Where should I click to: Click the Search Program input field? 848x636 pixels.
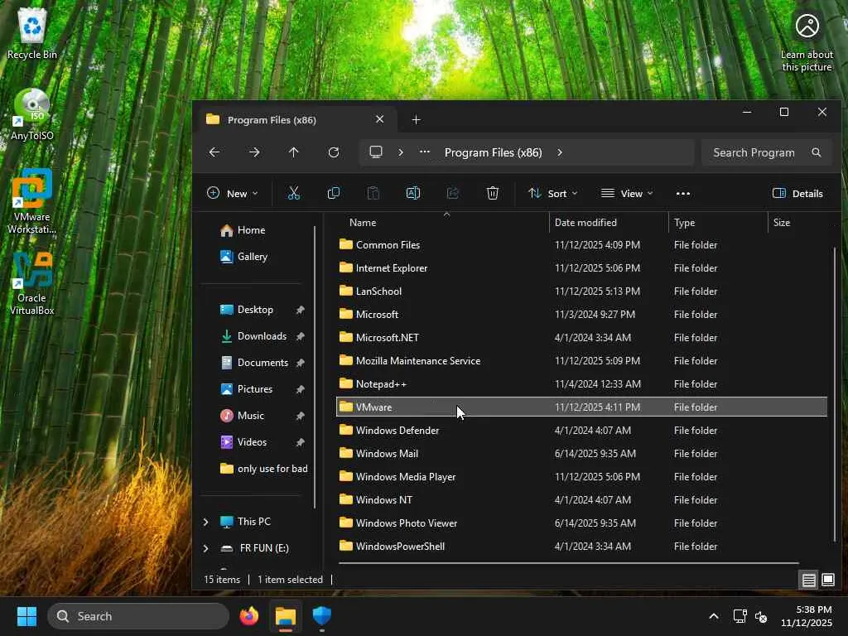click(x=754, y=152)
